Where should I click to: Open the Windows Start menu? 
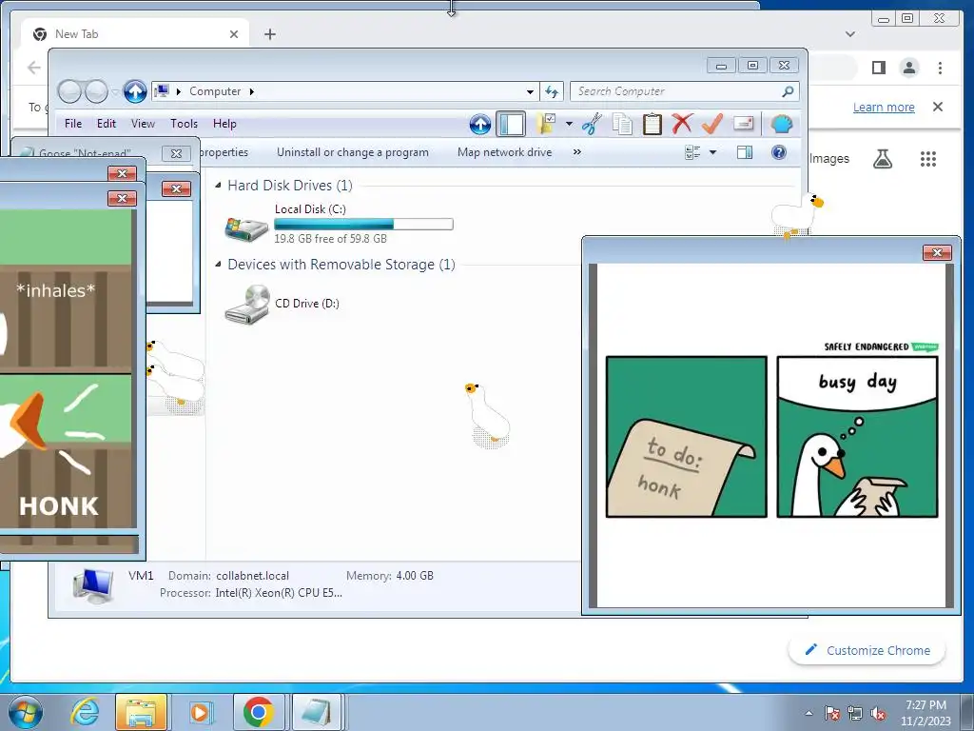[24, 712]
